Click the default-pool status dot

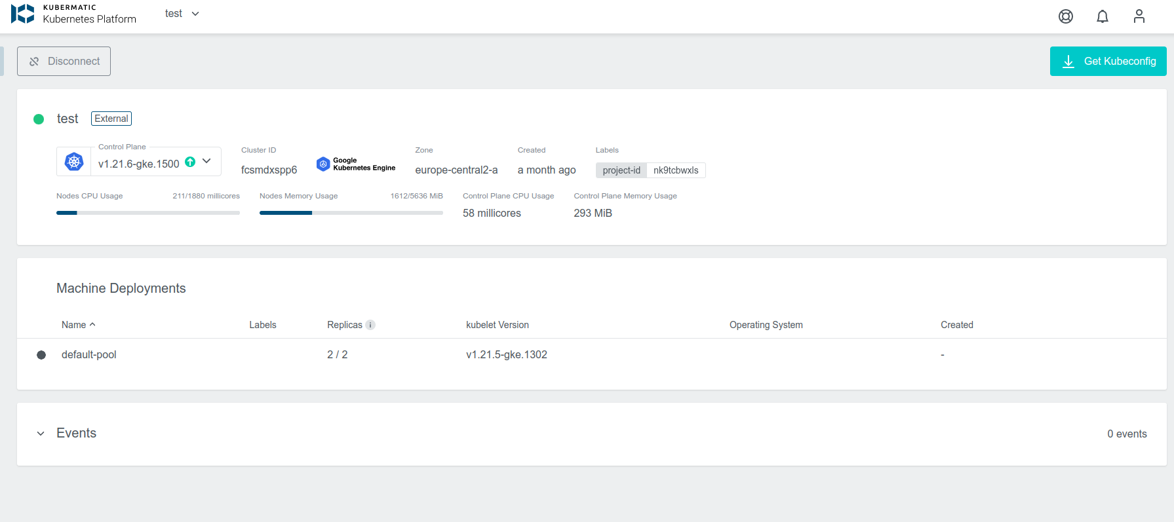41,355
